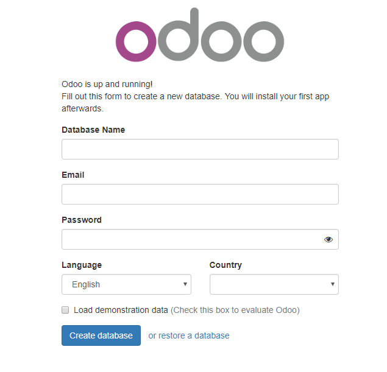Click the Odoo logo at the top
Screen dimensions: 387x372
click(x=200, y=35)
